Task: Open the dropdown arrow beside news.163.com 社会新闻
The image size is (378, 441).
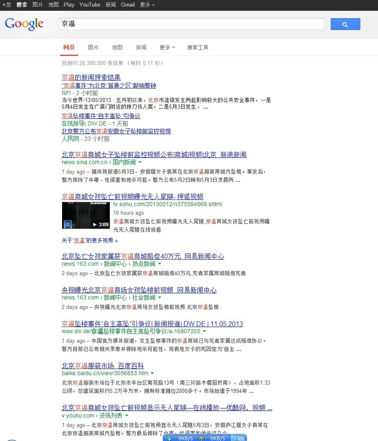Action: pos(160,297)
